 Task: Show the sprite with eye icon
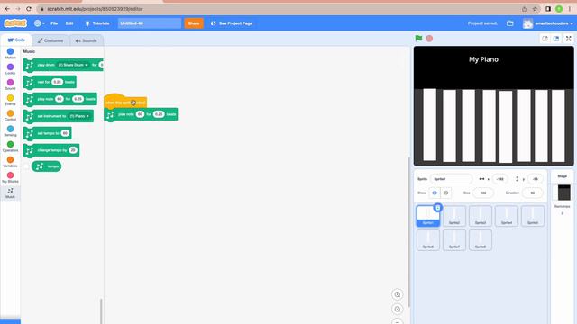tap(435, 193)
